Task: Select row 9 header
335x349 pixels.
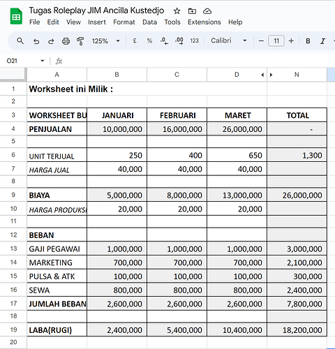Action: click(13, 195)
